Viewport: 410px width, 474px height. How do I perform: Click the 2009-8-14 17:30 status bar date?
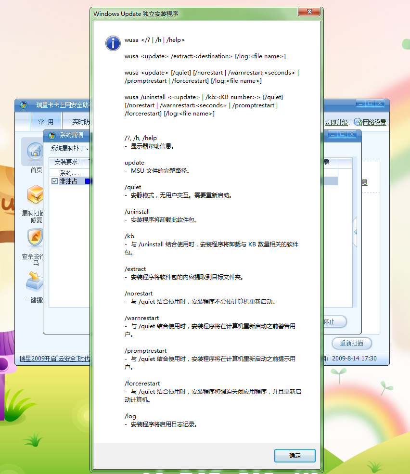354,359
